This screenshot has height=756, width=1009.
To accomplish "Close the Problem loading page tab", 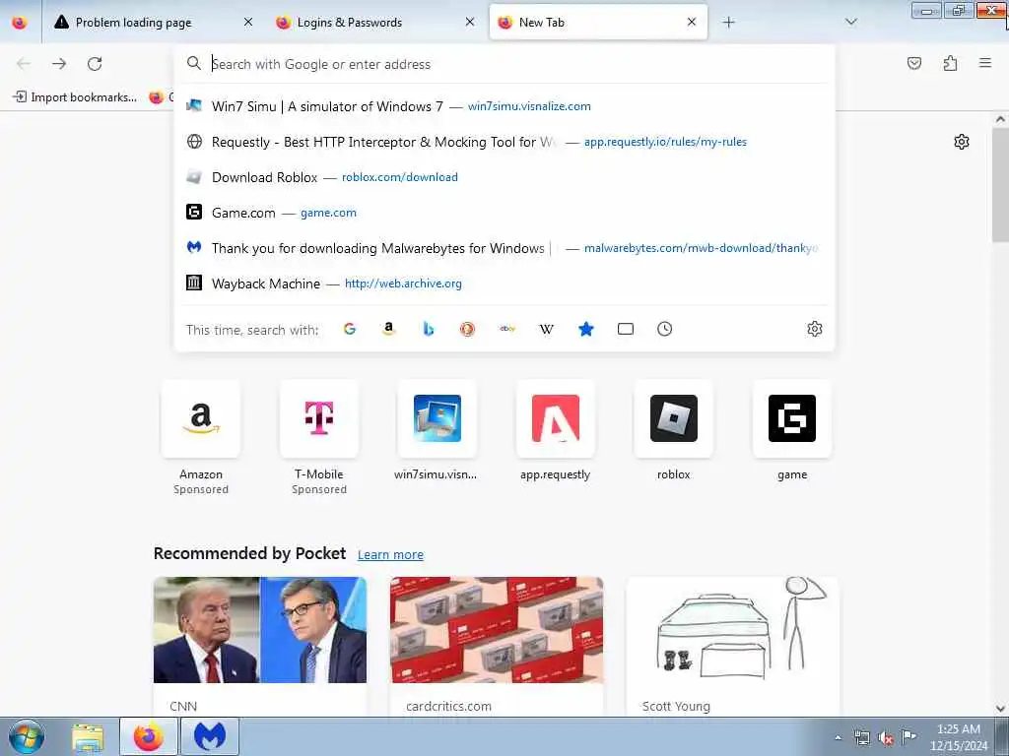I will (x=248, y=23).
